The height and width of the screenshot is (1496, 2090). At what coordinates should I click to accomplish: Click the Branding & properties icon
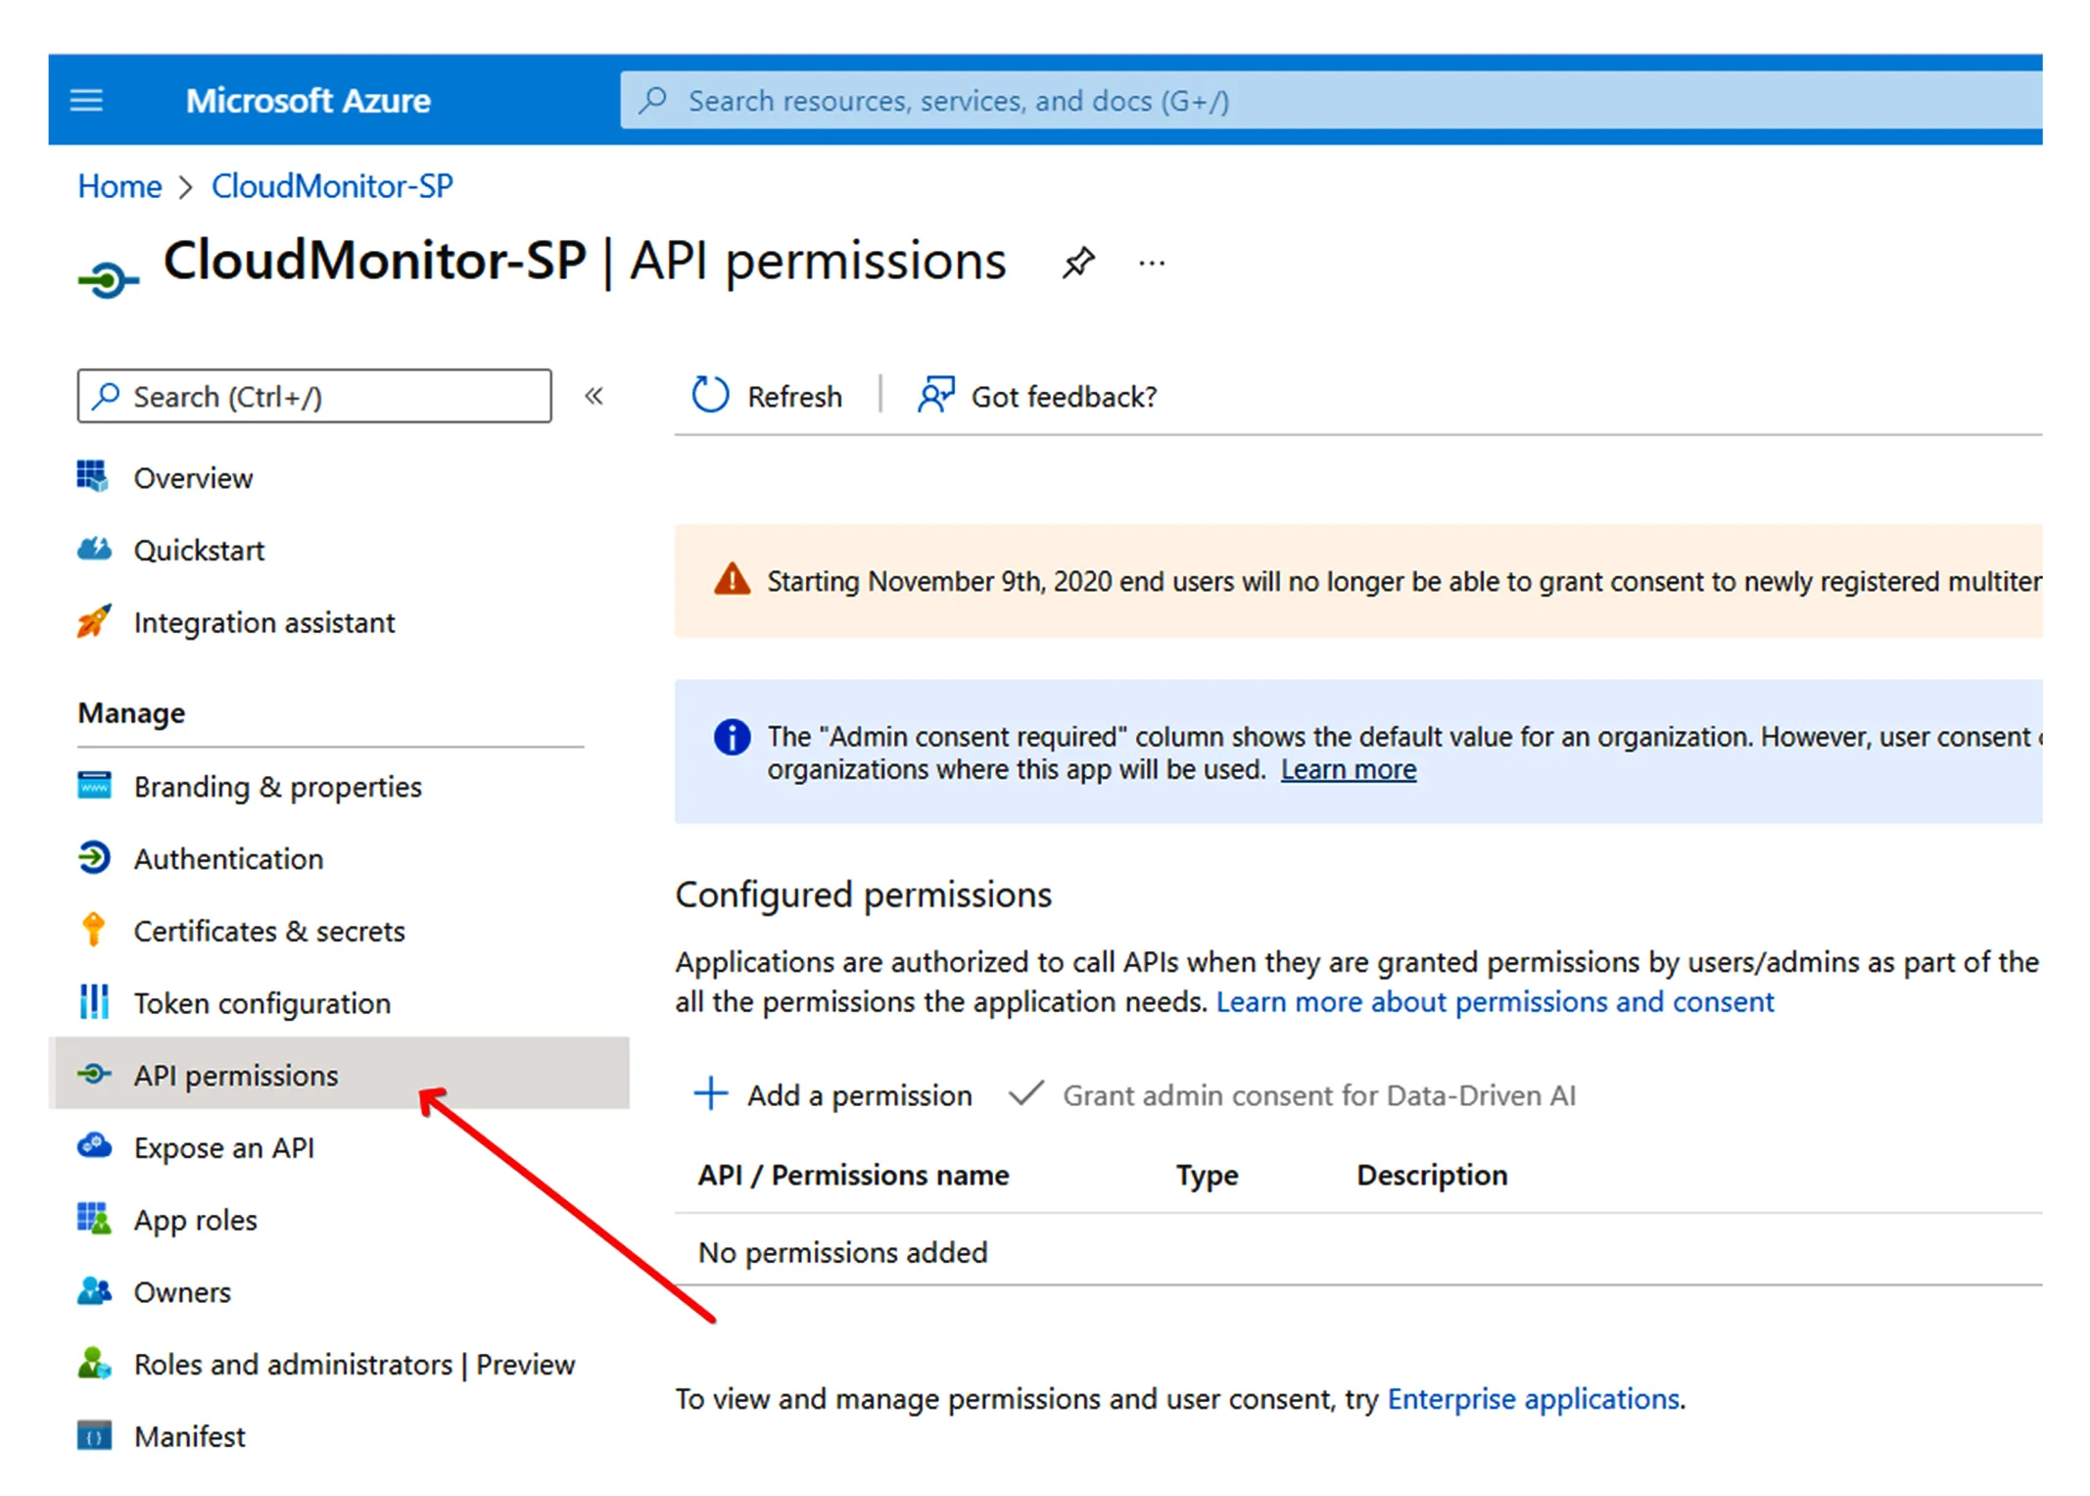tap(94, 786)
